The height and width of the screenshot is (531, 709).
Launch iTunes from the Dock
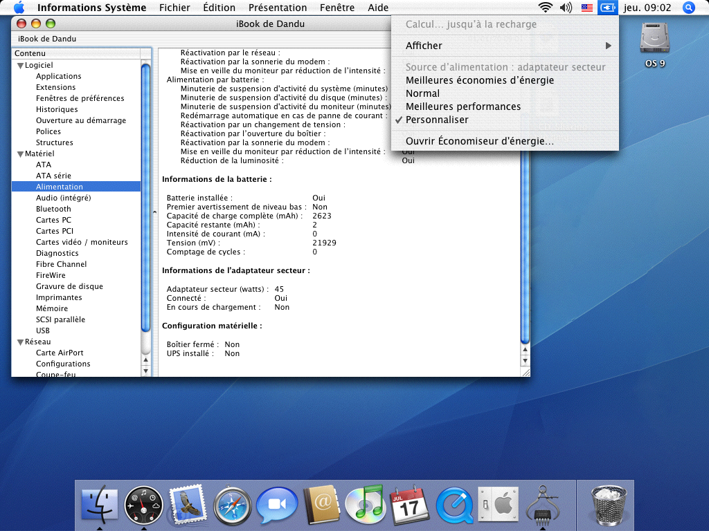tap(366, 503)
